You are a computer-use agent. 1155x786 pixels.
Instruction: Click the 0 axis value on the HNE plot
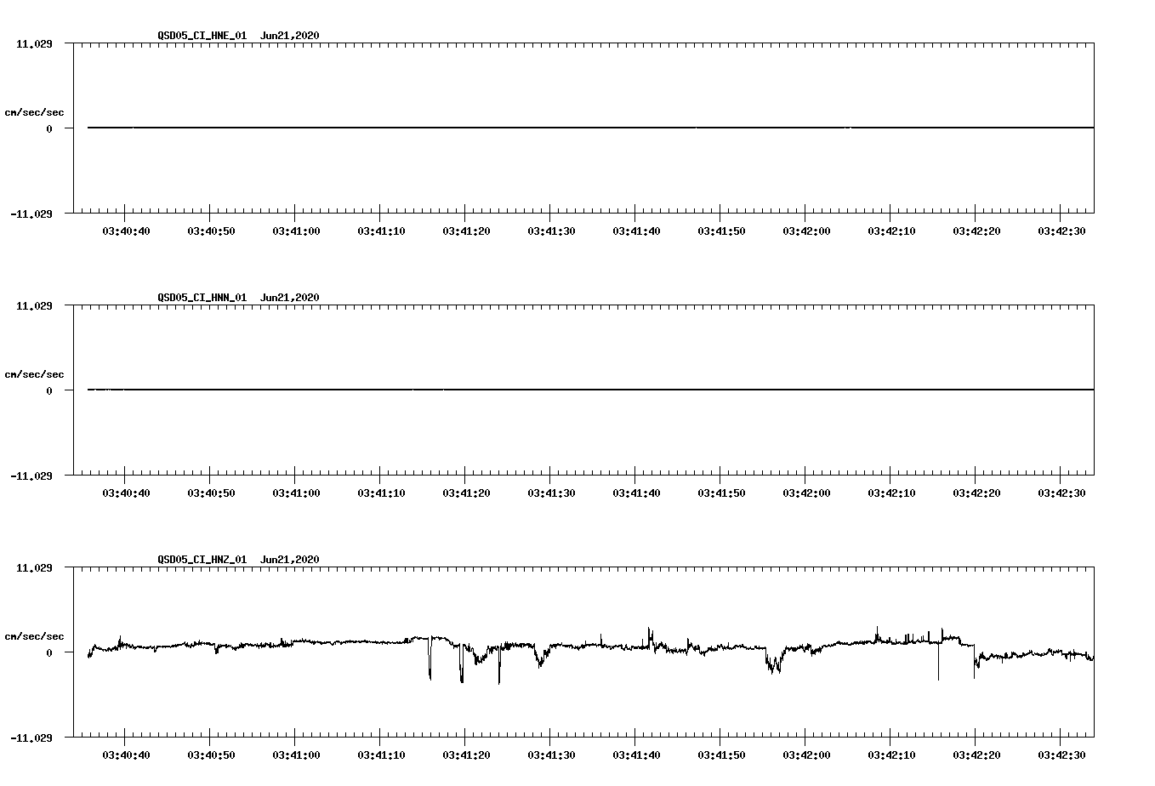(49, 129)
